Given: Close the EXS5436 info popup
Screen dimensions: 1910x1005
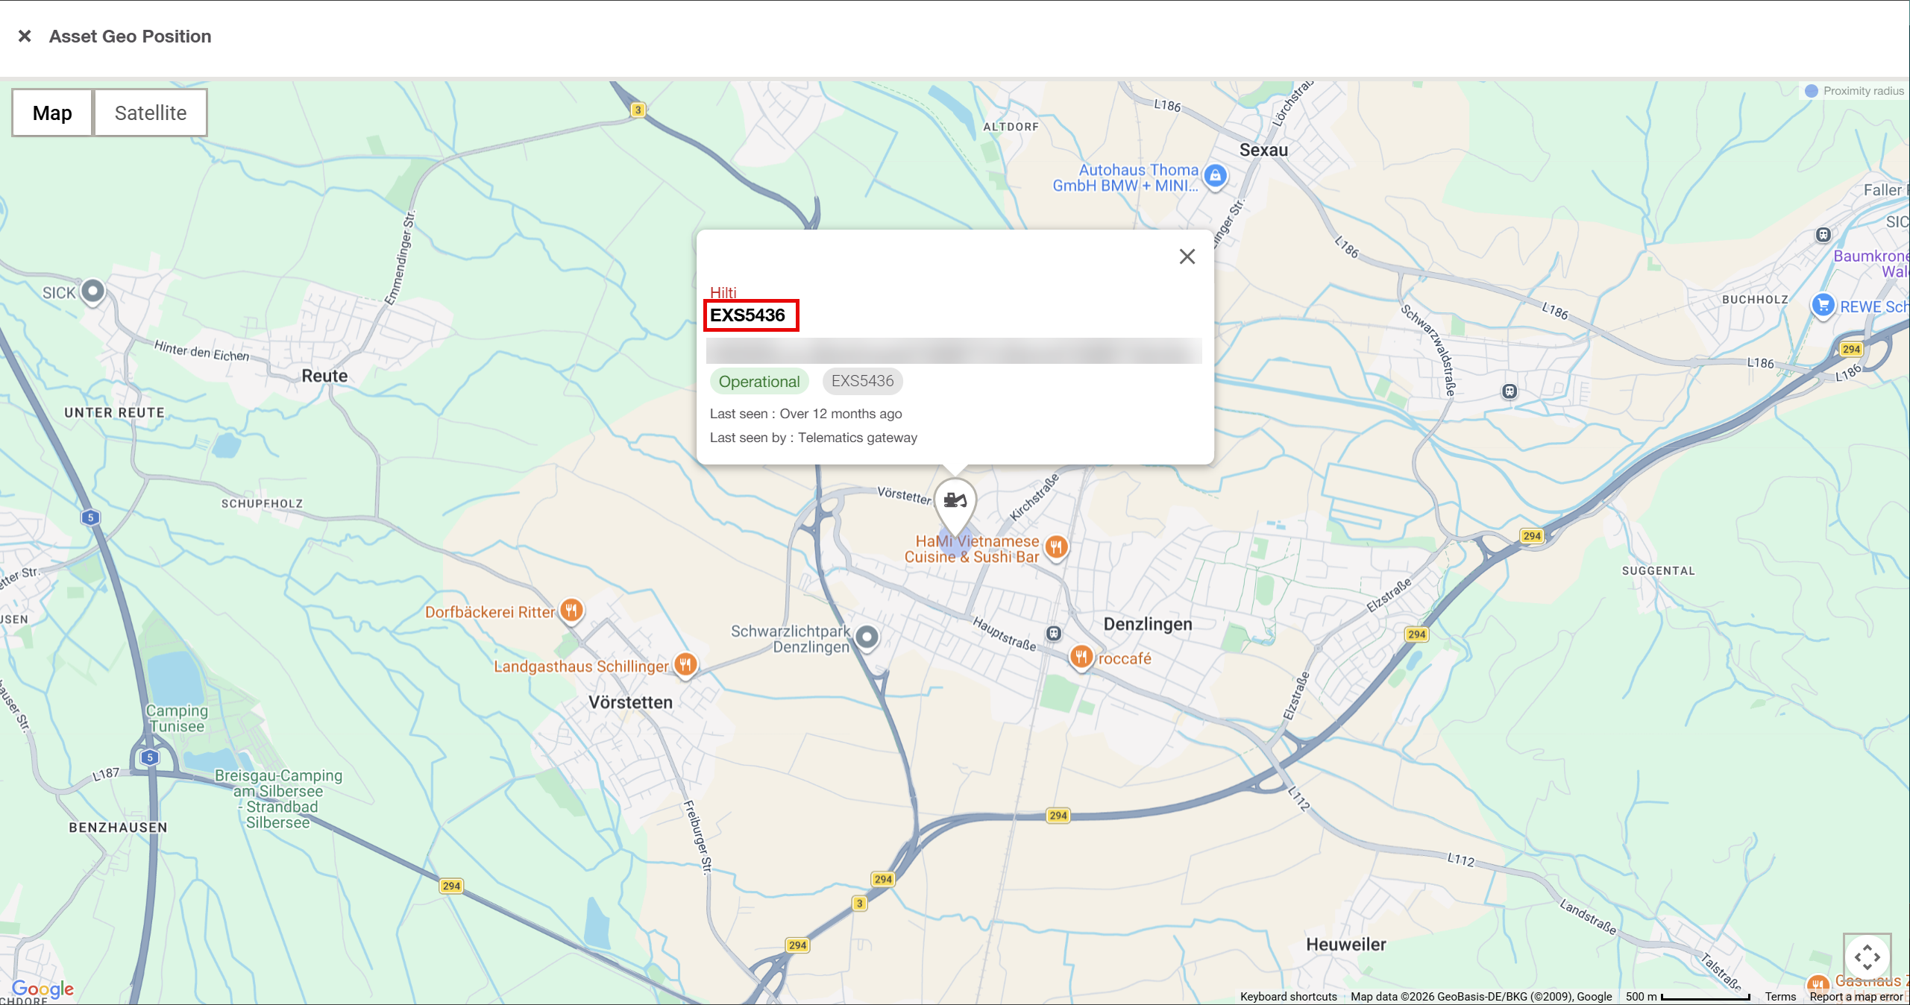Looking at the screenshot, I should coord(1187,256).
